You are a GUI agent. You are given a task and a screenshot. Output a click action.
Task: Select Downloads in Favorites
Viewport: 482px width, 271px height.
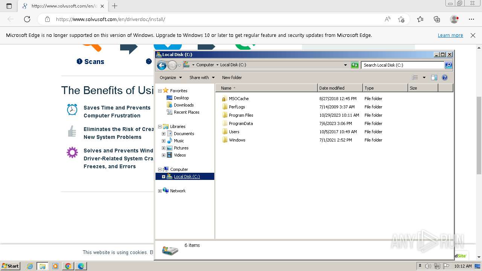pyautogui.click(x=180, y=105)
